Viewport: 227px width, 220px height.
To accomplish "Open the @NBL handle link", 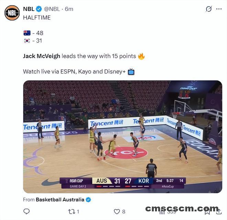I will (x=52, y=9).
